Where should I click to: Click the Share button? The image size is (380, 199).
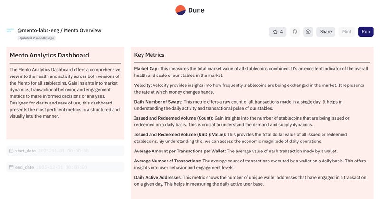pyautogui.click(x=326, y=32)
